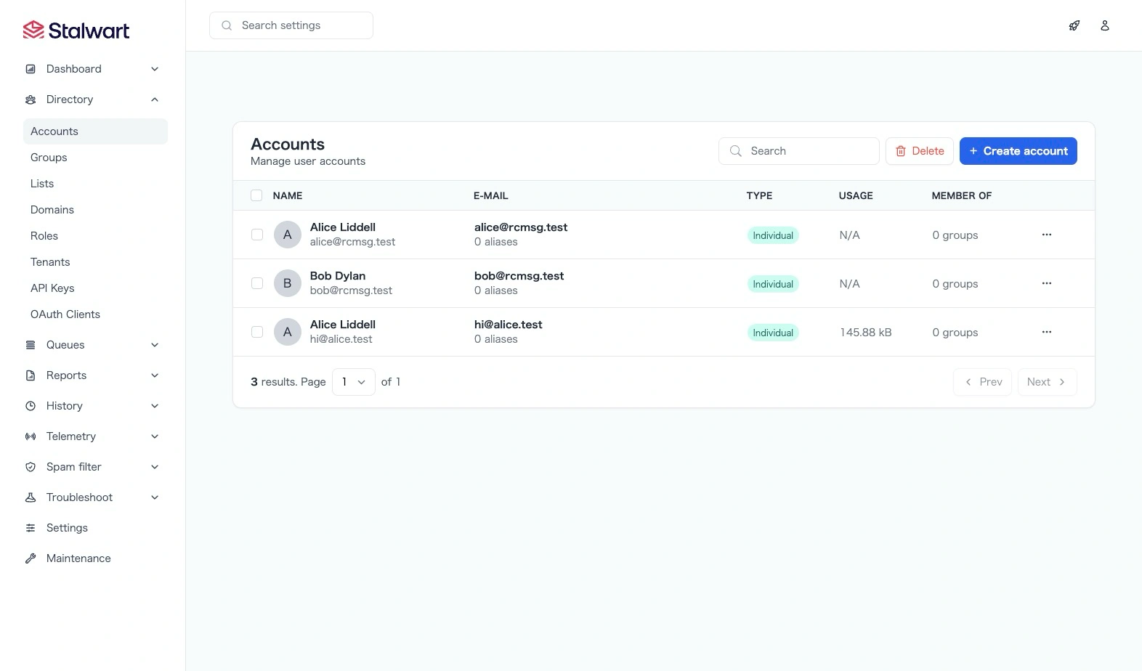The image size is (1142, 671).
Task: Click the Stalwart logo
Action: 76,30
